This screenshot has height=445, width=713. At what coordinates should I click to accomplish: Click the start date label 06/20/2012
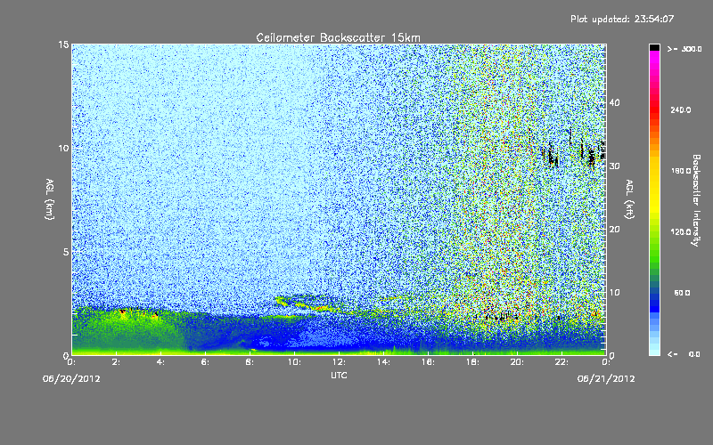point(71,379)
